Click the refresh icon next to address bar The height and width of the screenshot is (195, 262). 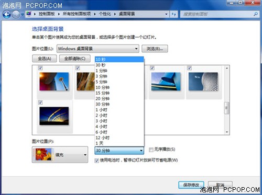tap(173, 14)
